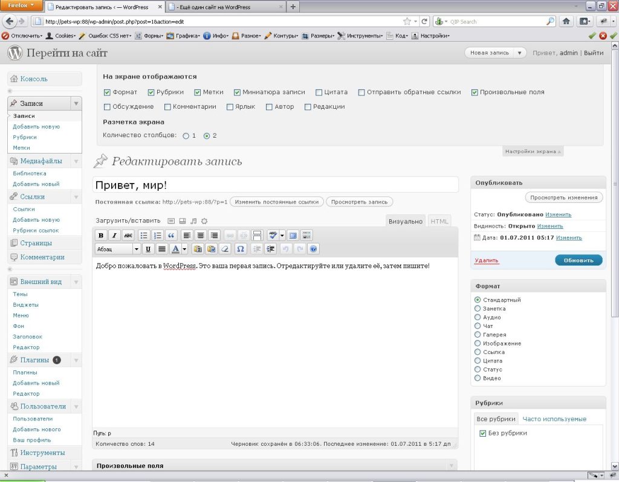Insert the More tag break
This screenshot has height=482, width=619.
257,236
